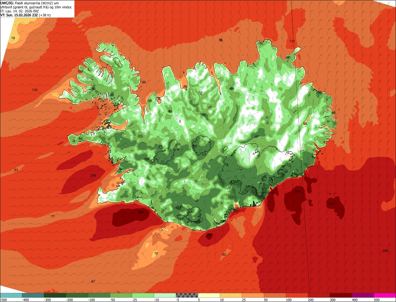Screen dimensions: 396x302
Task: Click the offshore value 55
Action: tap(221, 40)
